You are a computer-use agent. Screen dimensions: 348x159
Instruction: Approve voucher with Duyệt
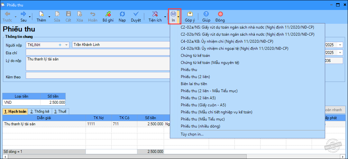click(x=136, y=17)
